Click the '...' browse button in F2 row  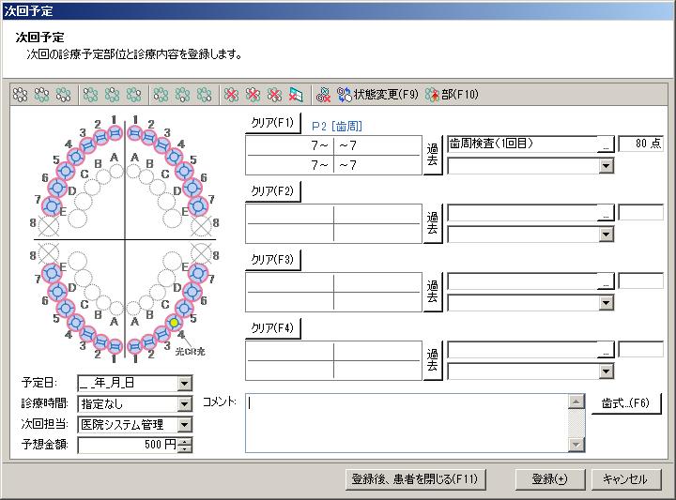click(606, 213)
